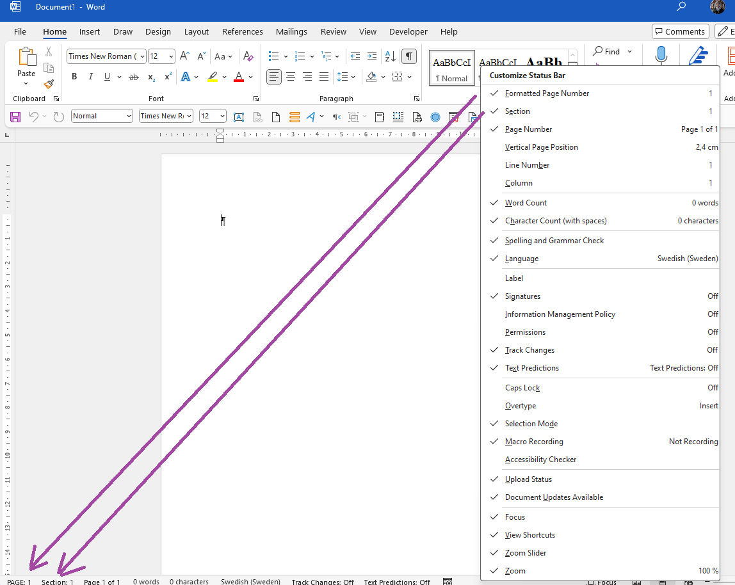Open the Review ribbon tab

pos(333,31)
